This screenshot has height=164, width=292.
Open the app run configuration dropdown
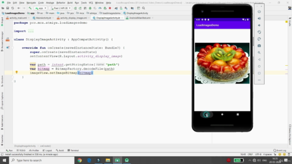[41, 8]
